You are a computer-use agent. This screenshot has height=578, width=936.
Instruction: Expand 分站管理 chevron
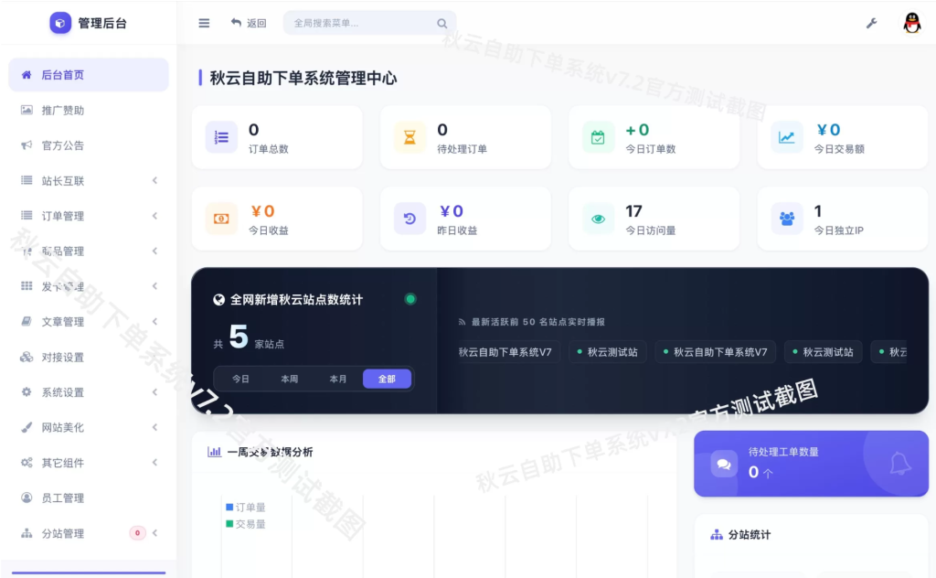tap(154, 532)
